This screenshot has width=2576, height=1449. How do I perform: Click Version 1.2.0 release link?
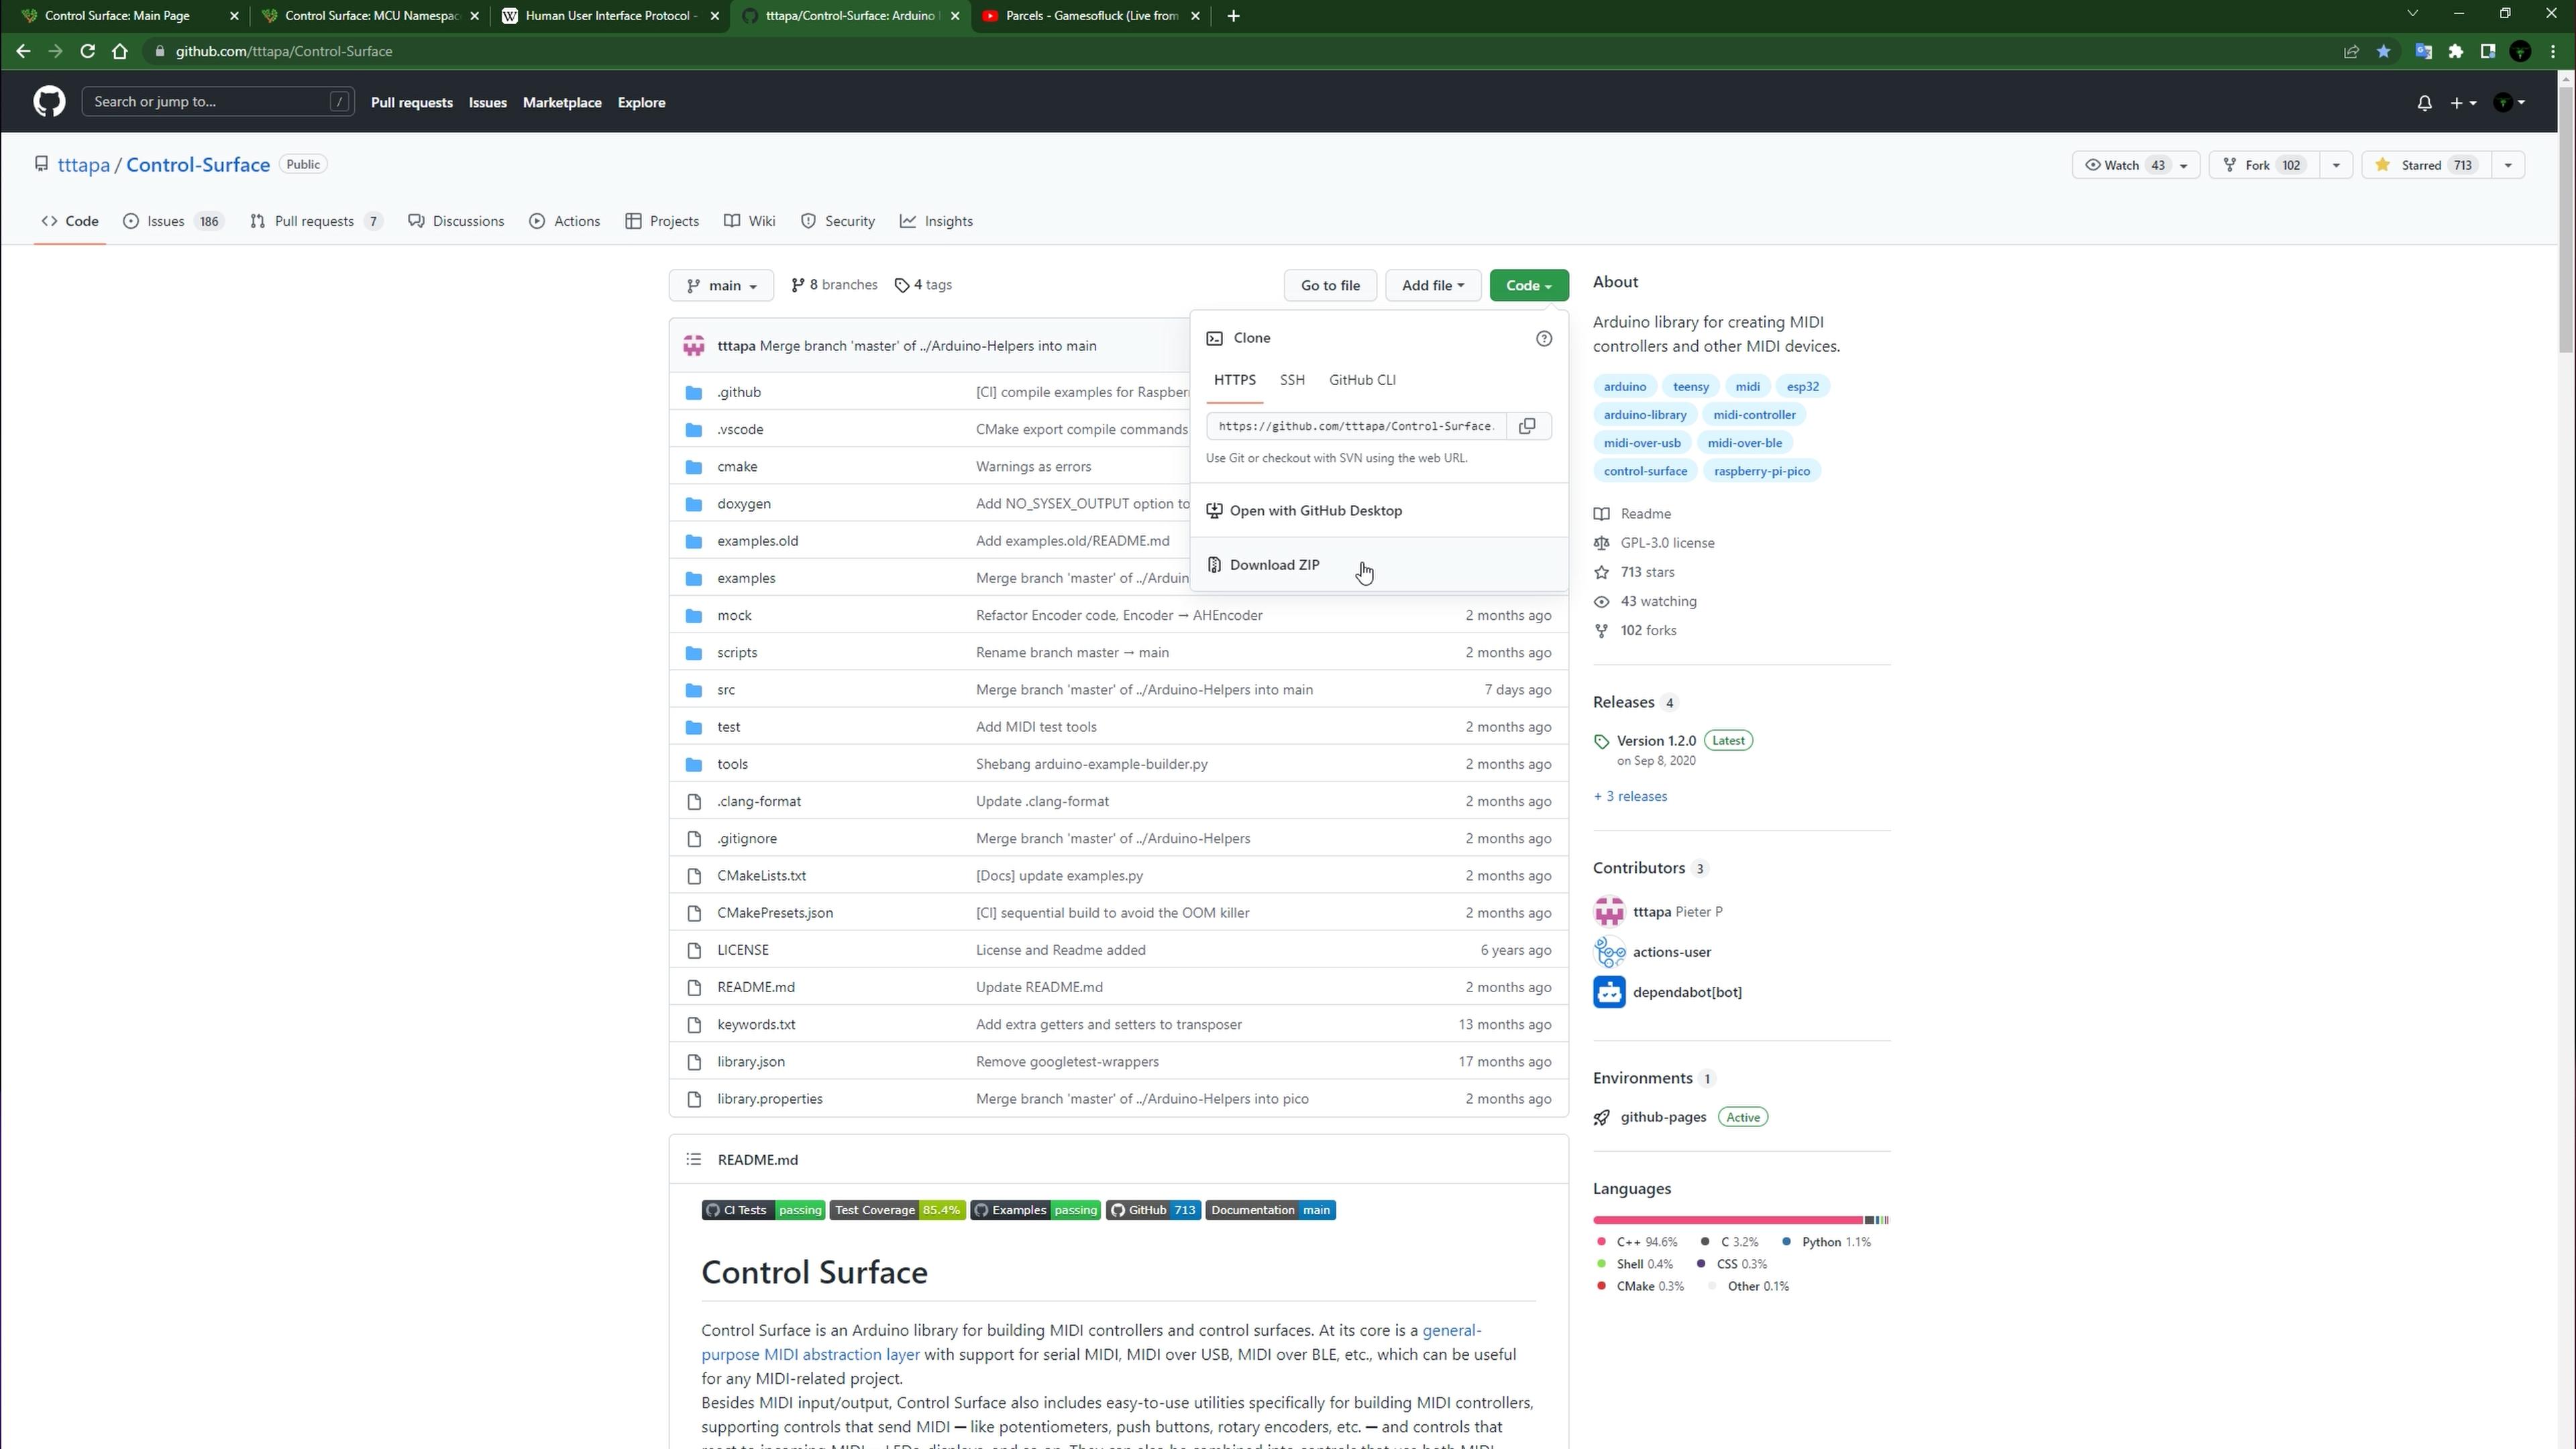tap(1656, 739)
